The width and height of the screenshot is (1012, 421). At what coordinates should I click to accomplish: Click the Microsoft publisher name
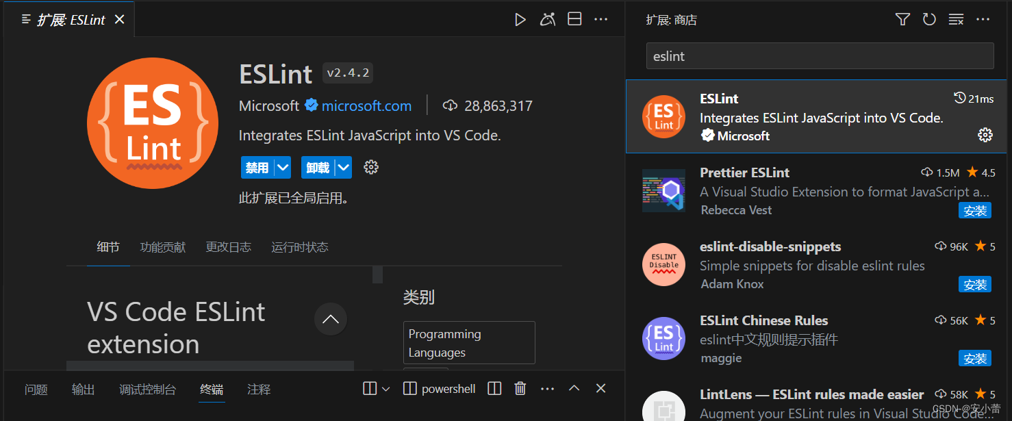point(269,106)
